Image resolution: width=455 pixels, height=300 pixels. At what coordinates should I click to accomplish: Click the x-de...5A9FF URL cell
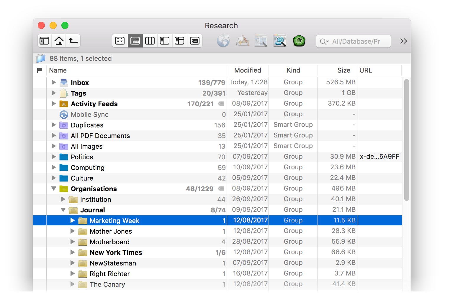379,157
